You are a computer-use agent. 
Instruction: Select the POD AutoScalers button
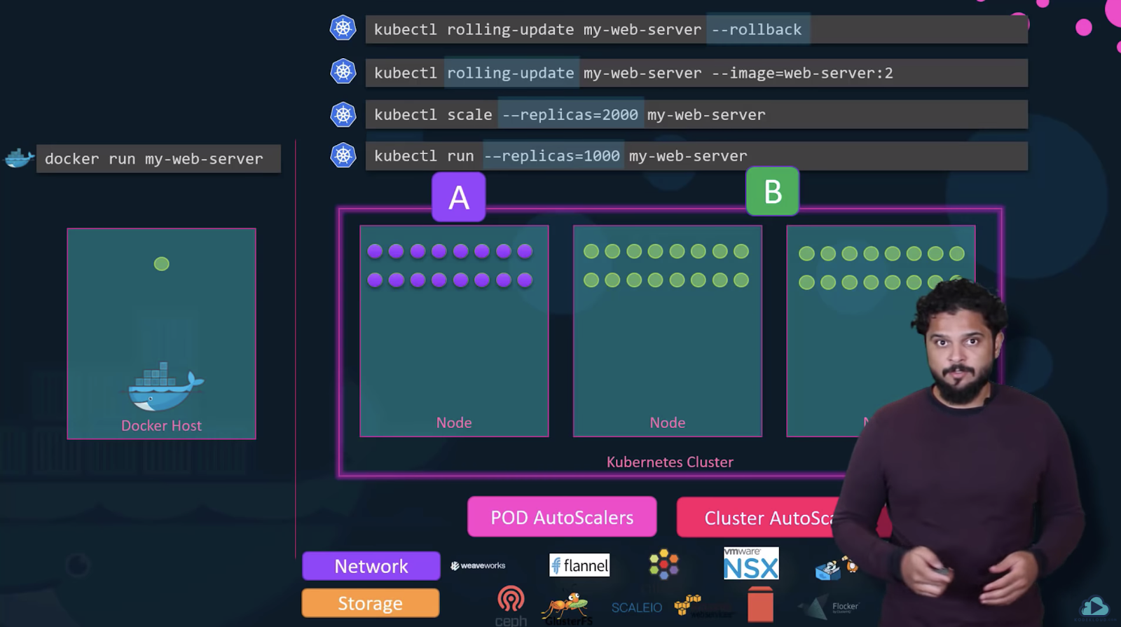562,517
